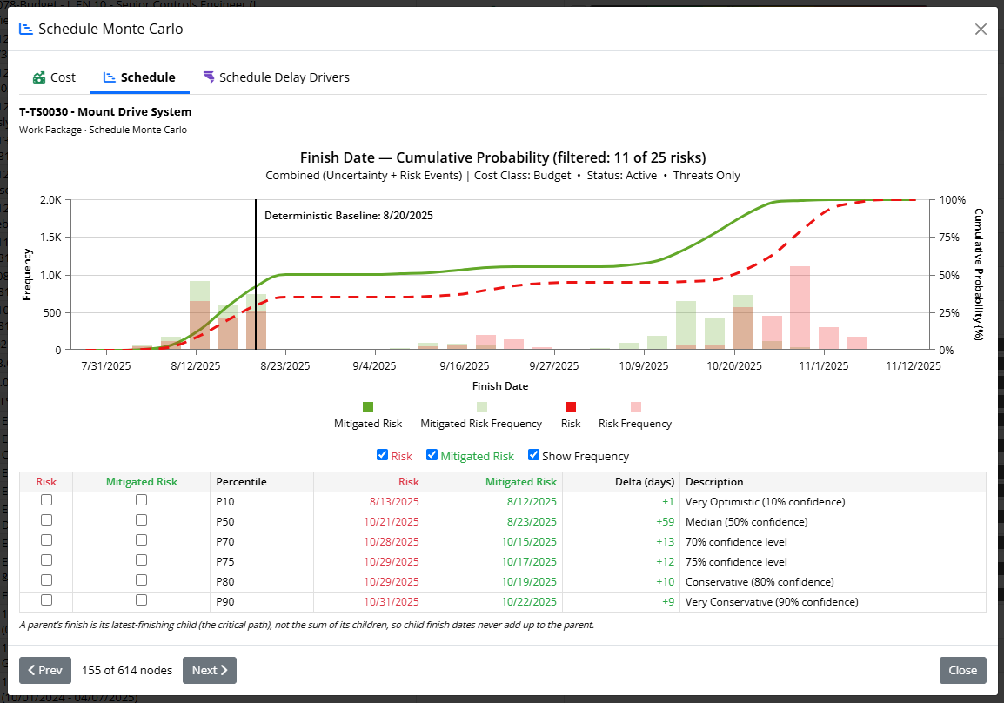
Task: Click the P70 Risk date 10/28/2025
Action: (x=392, y=542)
